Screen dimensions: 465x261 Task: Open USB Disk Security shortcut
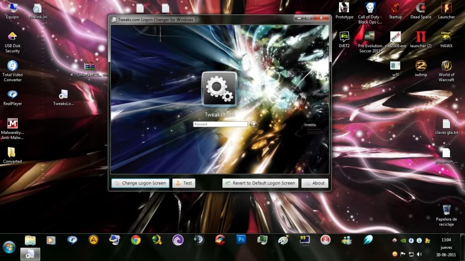(12, 43)
